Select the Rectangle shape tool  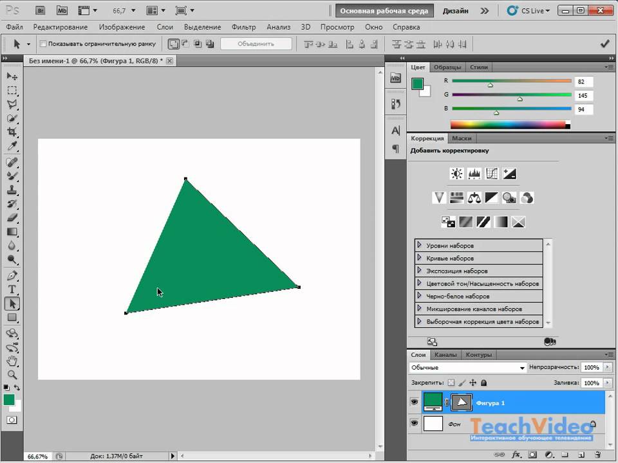pos(12,317)
